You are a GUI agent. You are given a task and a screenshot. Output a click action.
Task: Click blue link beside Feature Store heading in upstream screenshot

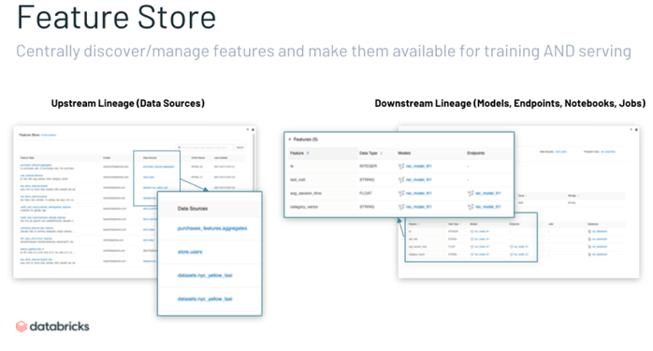click(49, 135)
